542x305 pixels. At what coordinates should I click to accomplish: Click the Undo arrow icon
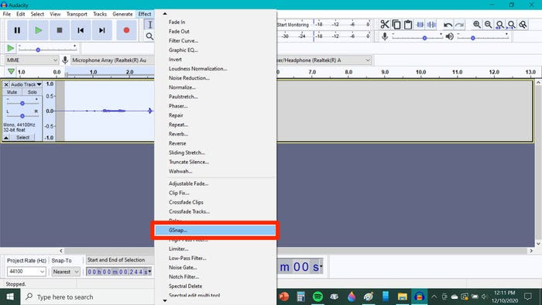coord(448,25)
